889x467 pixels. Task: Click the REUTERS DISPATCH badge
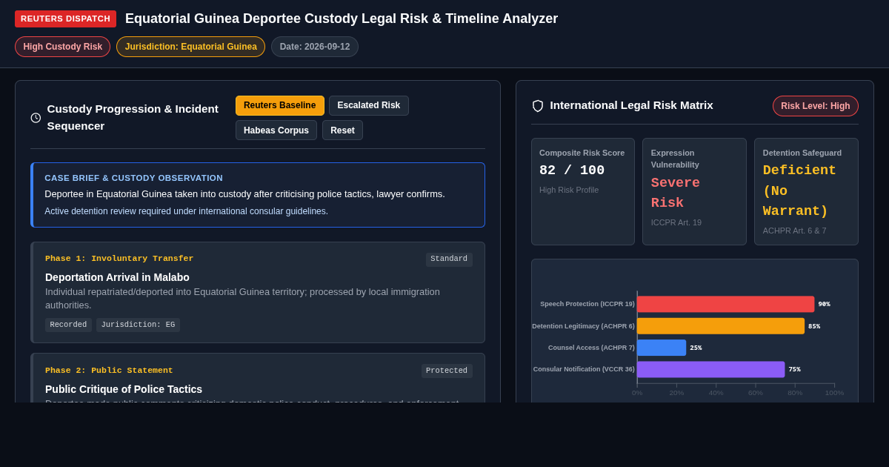coord(65,19)
